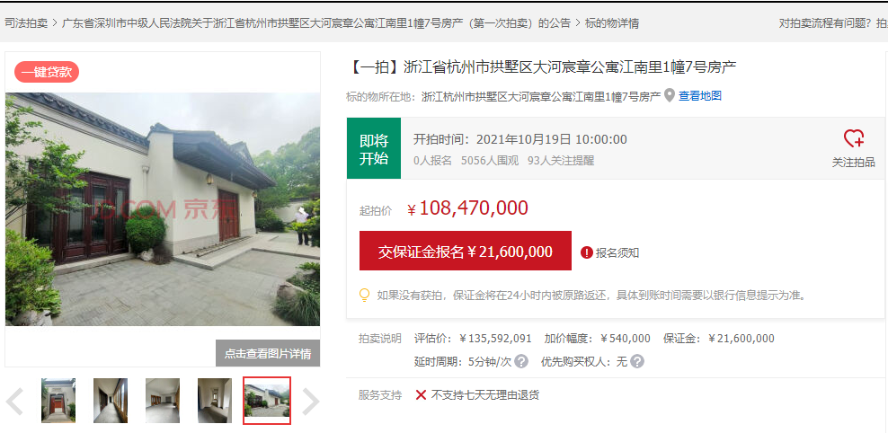This screenshot has width=888, height=433.
Task: Open the 查看地图 link
Action: pyautogui.click(x=700, y=95)
